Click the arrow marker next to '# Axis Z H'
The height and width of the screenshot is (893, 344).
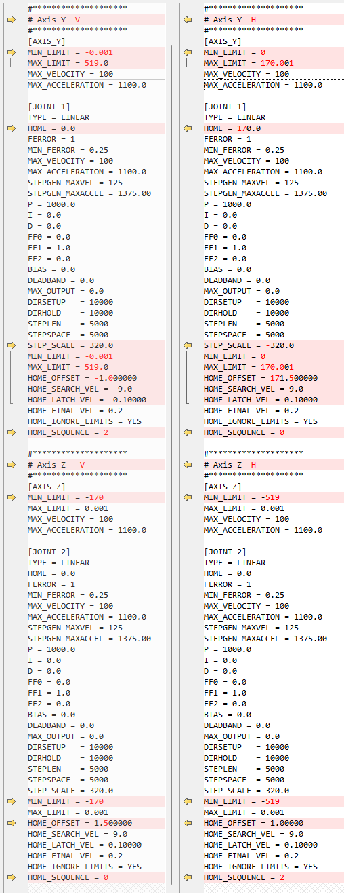coord(188,465)
